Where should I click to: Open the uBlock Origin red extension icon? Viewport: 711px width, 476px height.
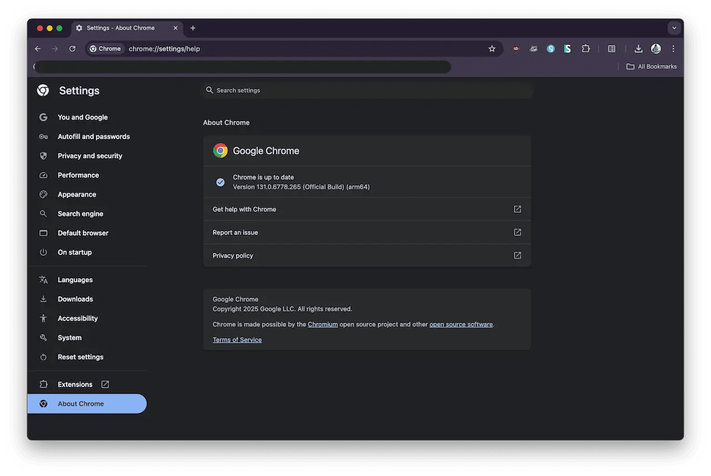coord(516,49)
